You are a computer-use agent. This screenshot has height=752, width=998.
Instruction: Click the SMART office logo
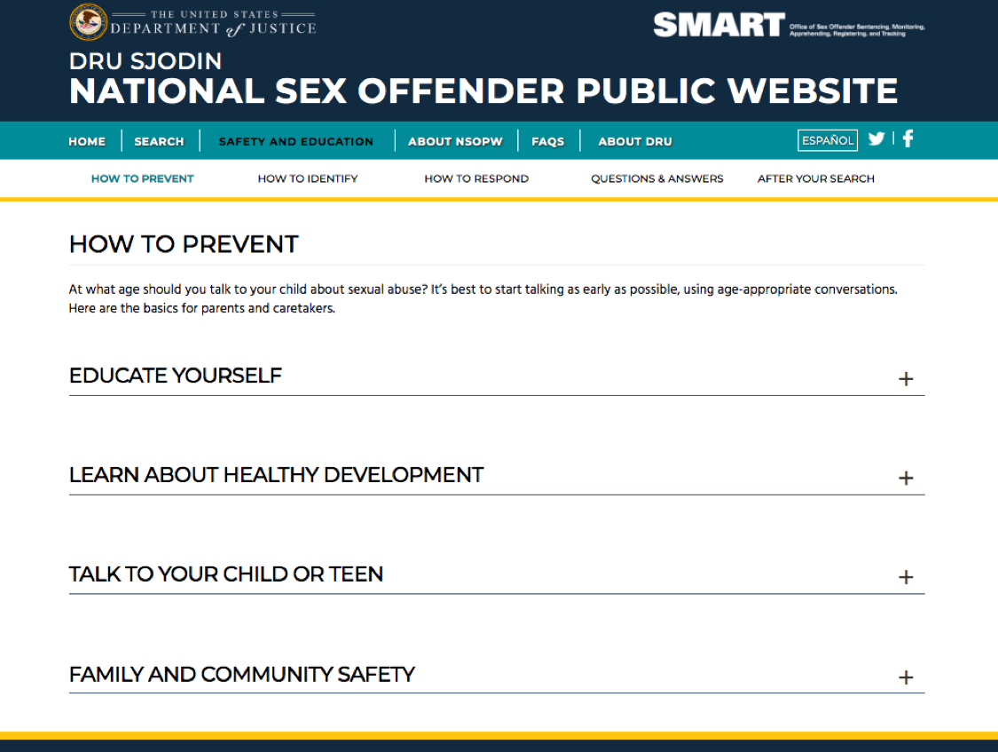pos(789,26)
